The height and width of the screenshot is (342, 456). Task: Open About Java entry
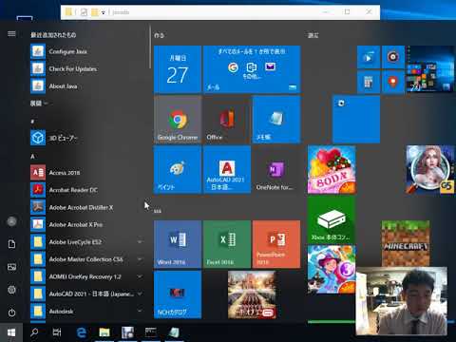[85, 86]
